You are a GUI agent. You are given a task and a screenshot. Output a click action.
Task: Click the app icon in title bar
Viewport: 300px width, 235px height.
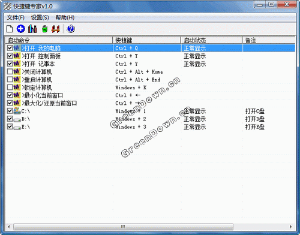click(x=7, y=6)
